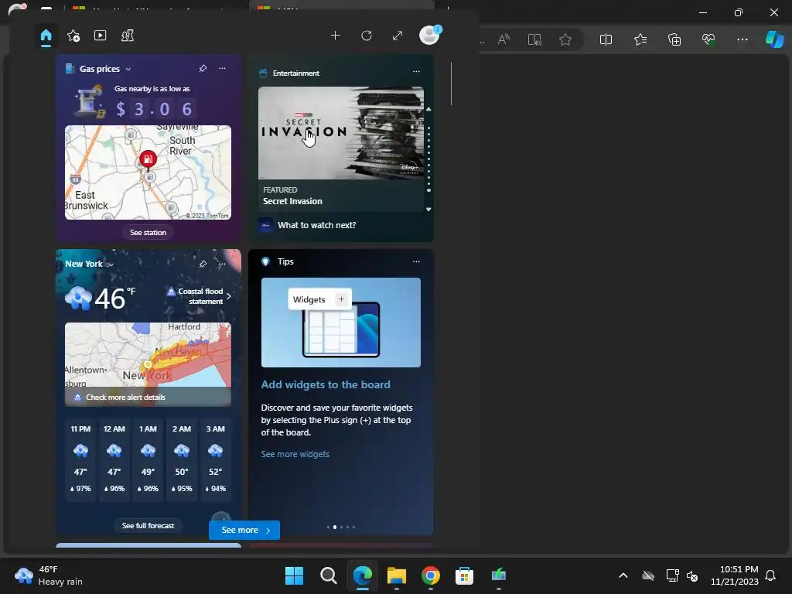Toggle Edge split screen icon

click(606, 39)
